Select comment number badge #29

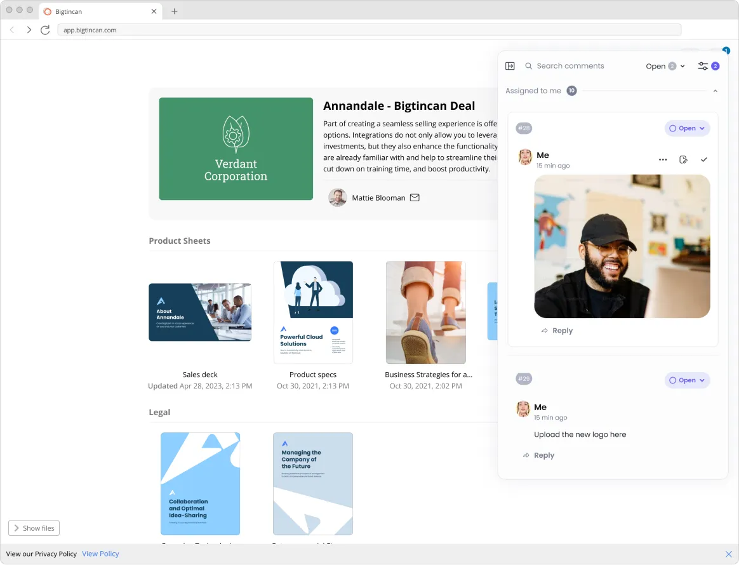(524, 379)
